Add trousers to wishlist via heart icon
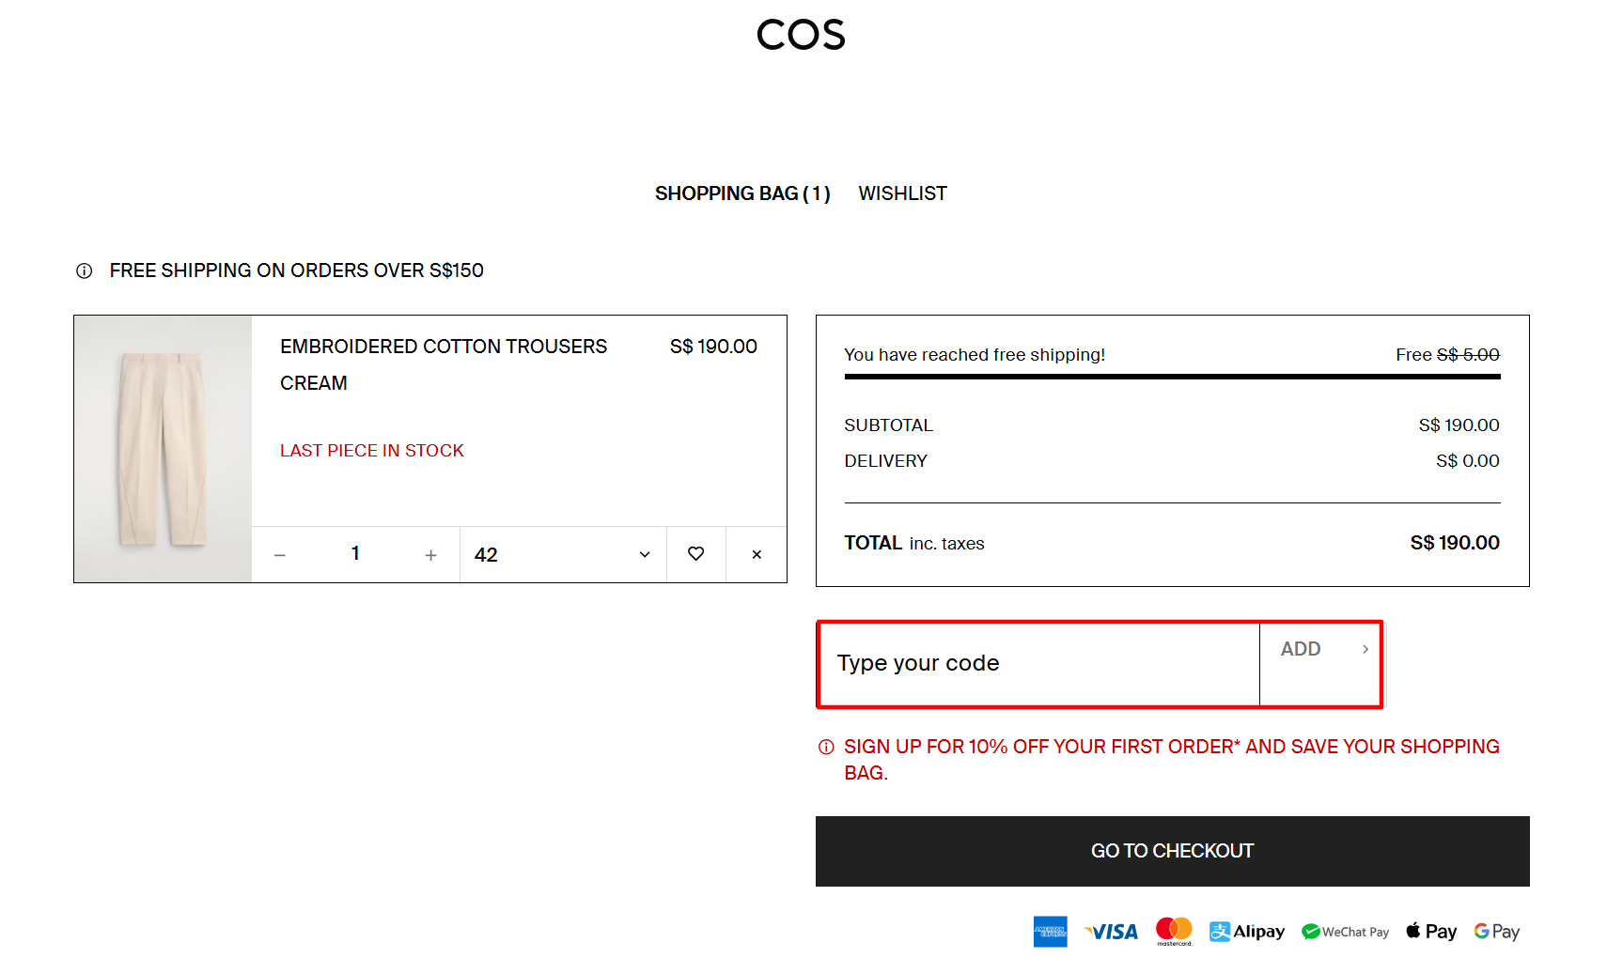1607x958 pixels. [x=696, y=554]
